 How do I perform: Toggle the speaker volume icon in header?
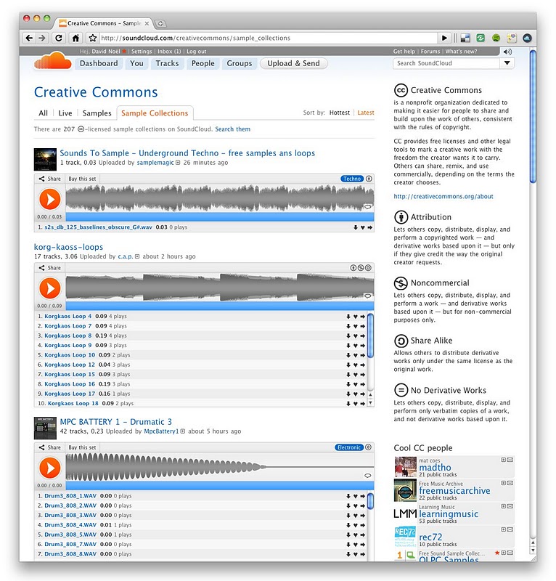coord(507,52)
